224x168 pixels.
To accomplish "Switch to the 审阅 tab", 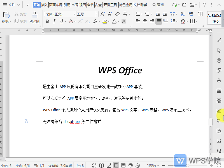I will click(75, 5).
